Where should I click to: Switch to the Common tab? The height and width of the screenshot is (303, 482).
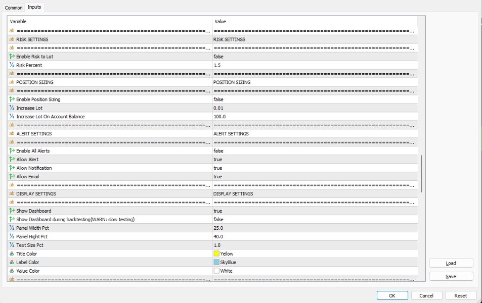[13, 8]
